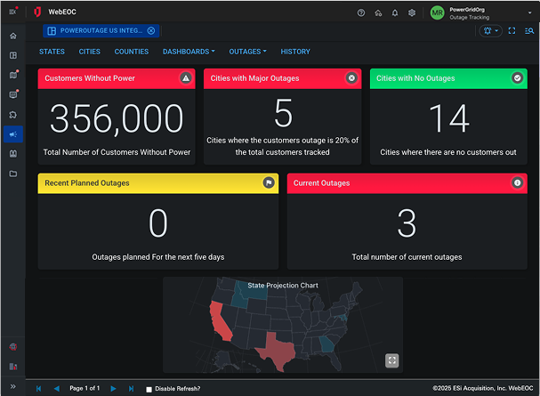Open the maps icon in the sidebar
Viewport: 540px width, 396px height.
(12, 75)
